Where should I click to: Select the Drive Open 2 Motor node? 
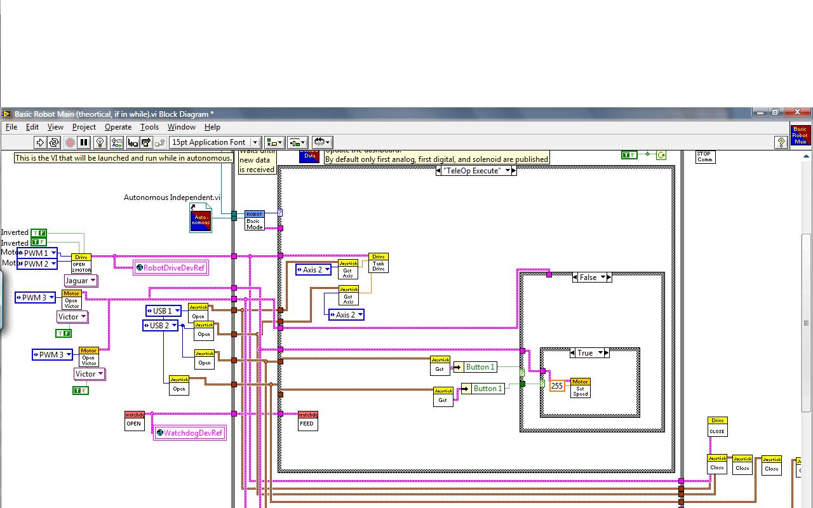(81, 263)
